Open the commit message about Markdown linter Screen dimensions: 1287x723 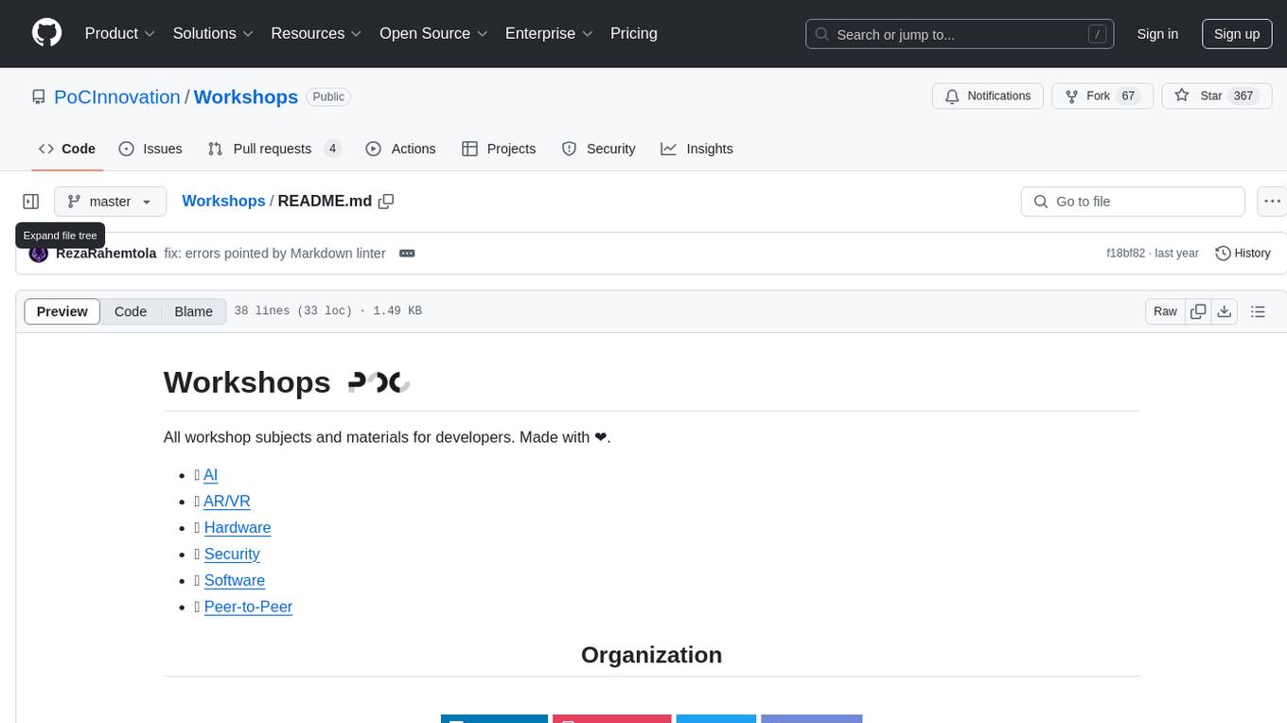(x=274, y=254)
